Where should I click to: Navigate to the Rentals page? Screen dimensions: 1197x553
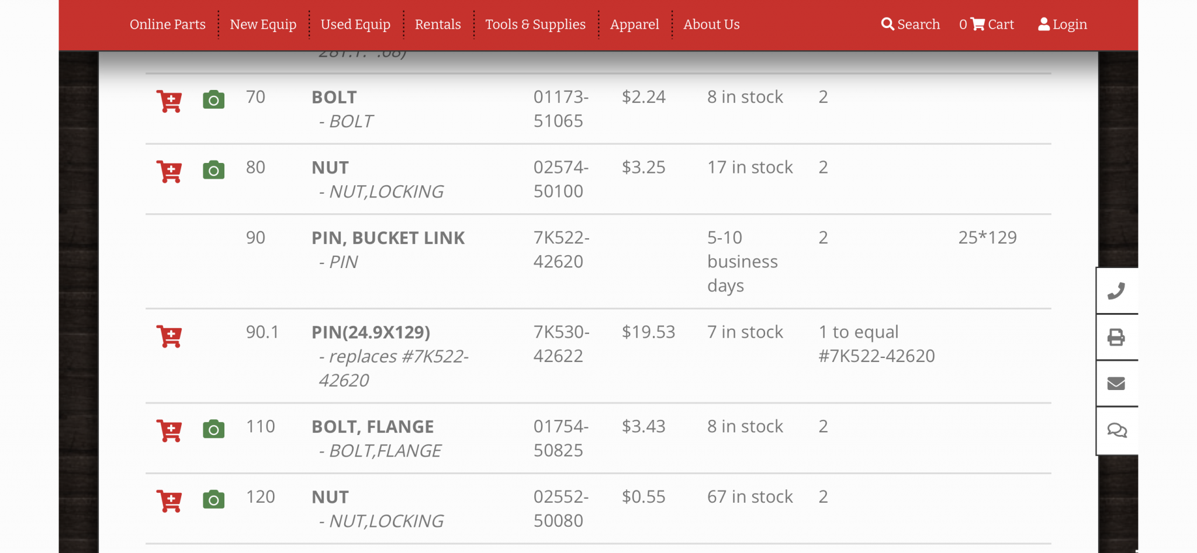(438, 25)
